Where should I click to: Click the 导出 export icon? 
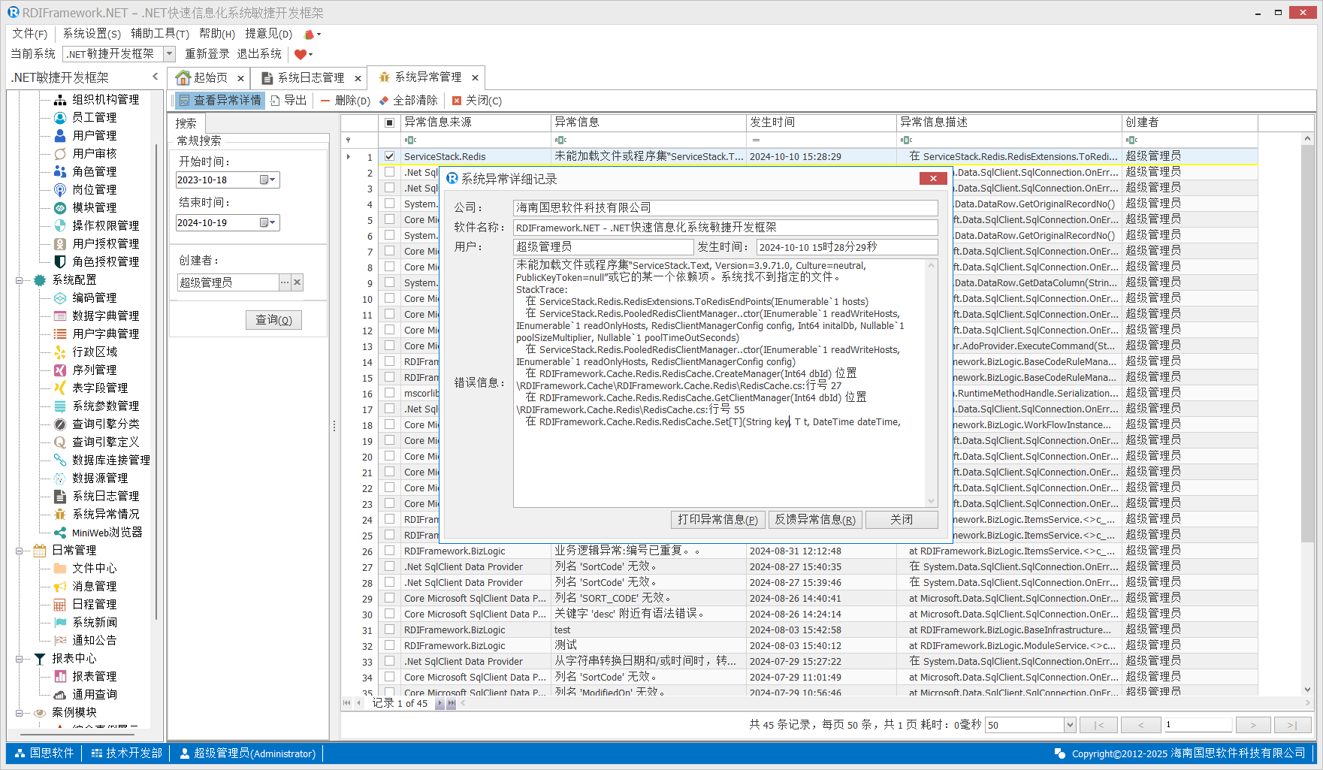pyautogui.click(x=276, y=101)
